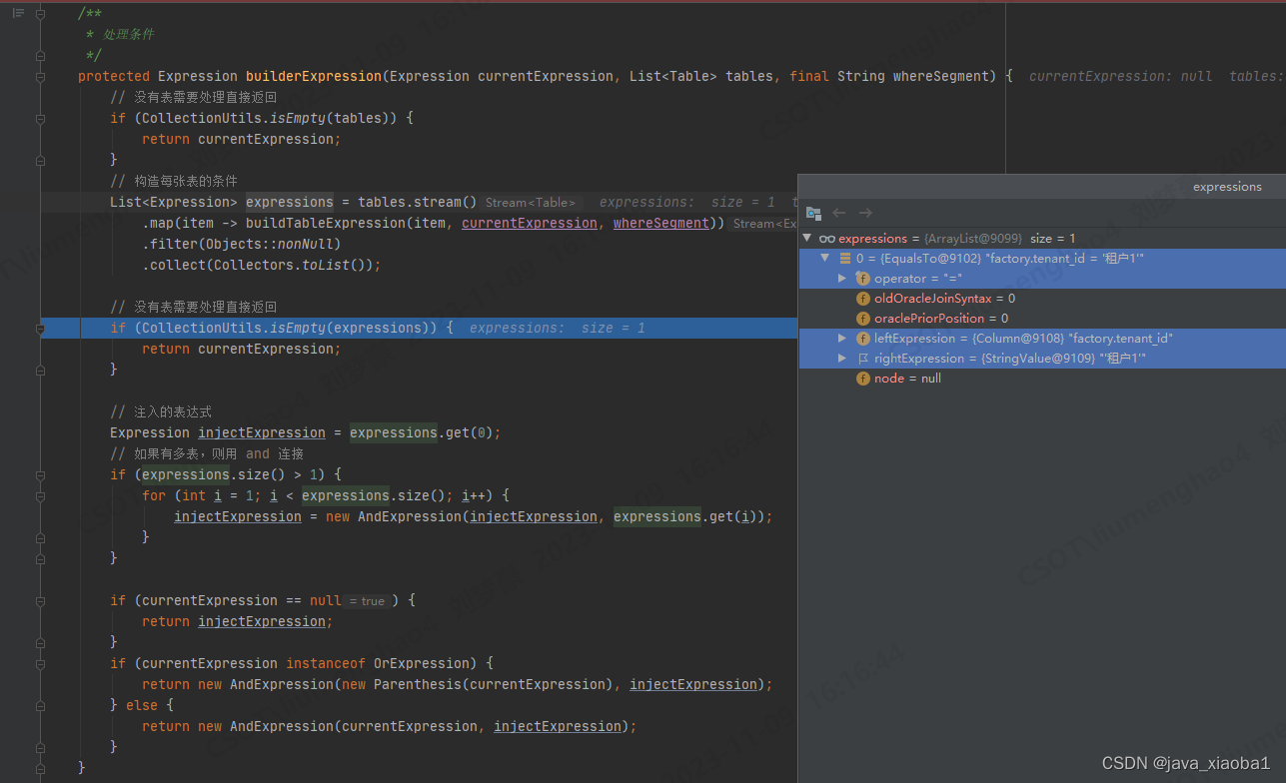Click the underlined currentExpression link in code
The width and height of the screenshot is (1286, 783).
coord(528,223)
